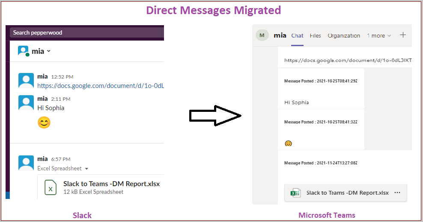Screen dimensions: 423x222
Task: Click the 2:11 PM timestamp in Slack
Action: pyautogui.click(x=61, y=99)
